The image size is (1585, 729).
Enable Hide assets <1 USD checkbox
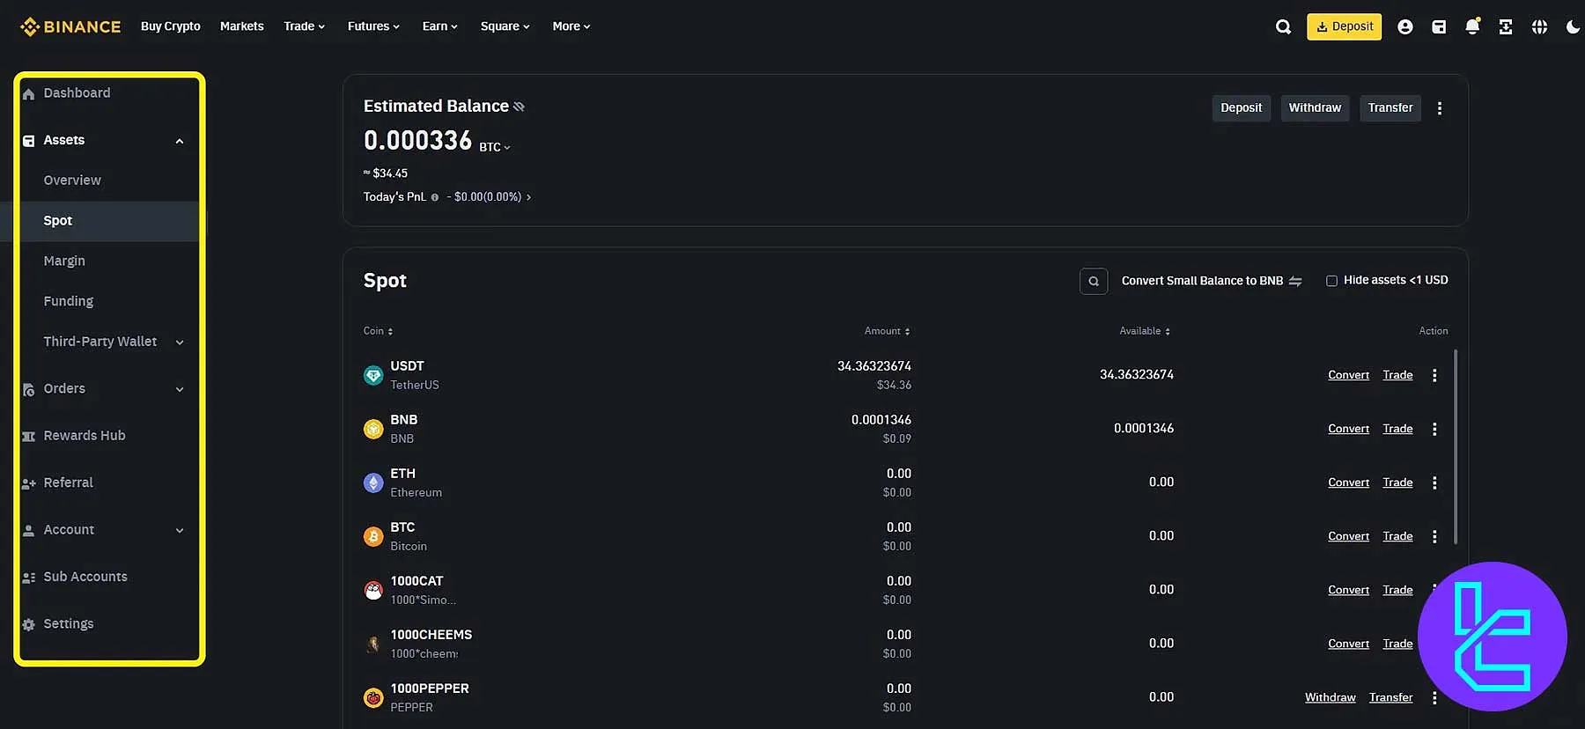[1331, 281]
